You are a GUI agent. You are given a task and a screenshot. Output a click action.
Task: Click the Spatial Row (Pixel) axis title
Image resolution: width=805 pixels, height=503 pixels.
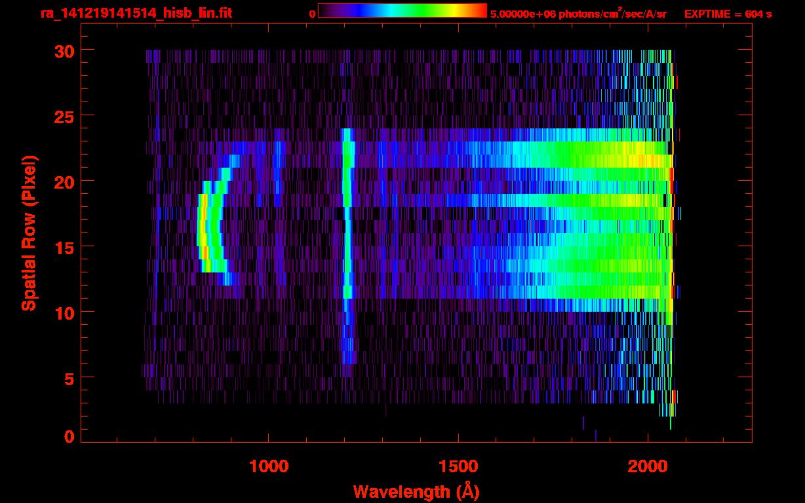pyautogui.click(x=28, y=233)
